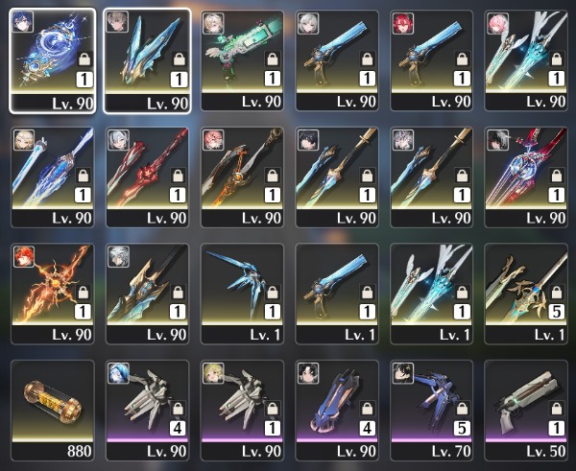Viewport: 576px width, 471px height.
Task: Choose the orange flame dual blades weapon
Action: point(242,177)
